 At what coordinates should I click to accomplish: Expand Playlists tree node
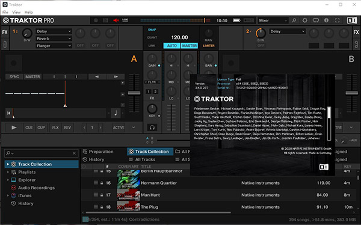8,172
